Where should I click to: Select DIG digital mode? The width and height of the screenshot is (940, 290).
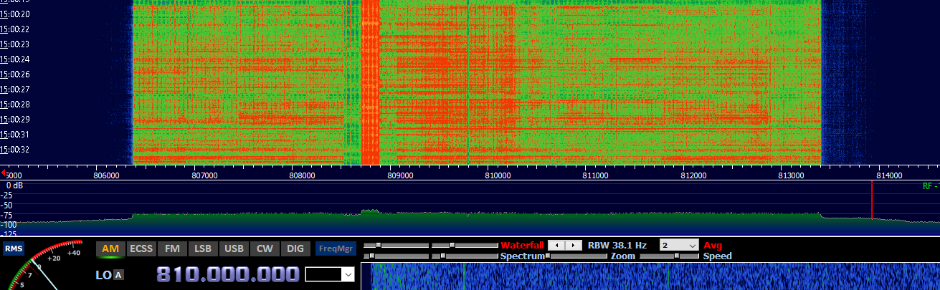pos(295,249)
